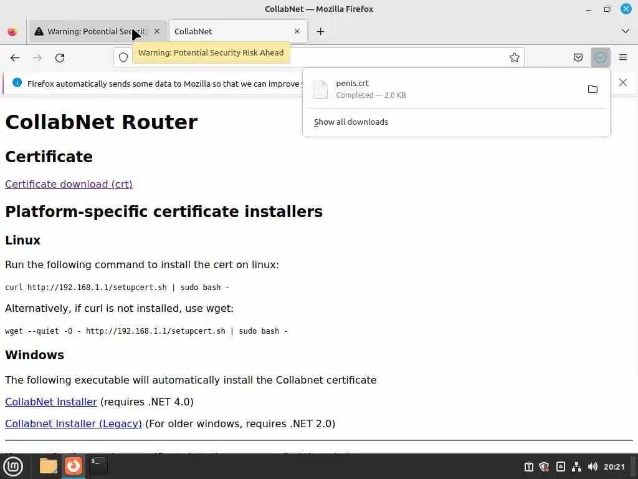Open the Pocket save icon
The width and height of the screenshot is (638, 479).
578,57
